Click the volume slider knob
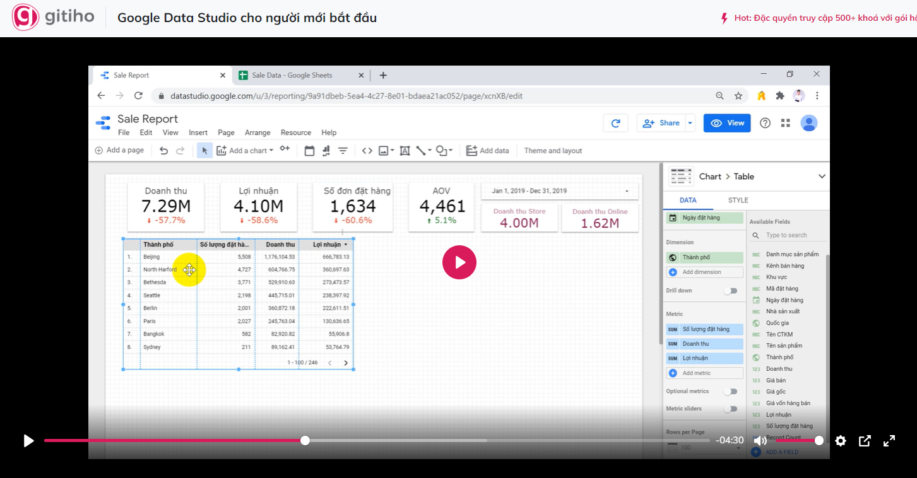 [819, 440]
